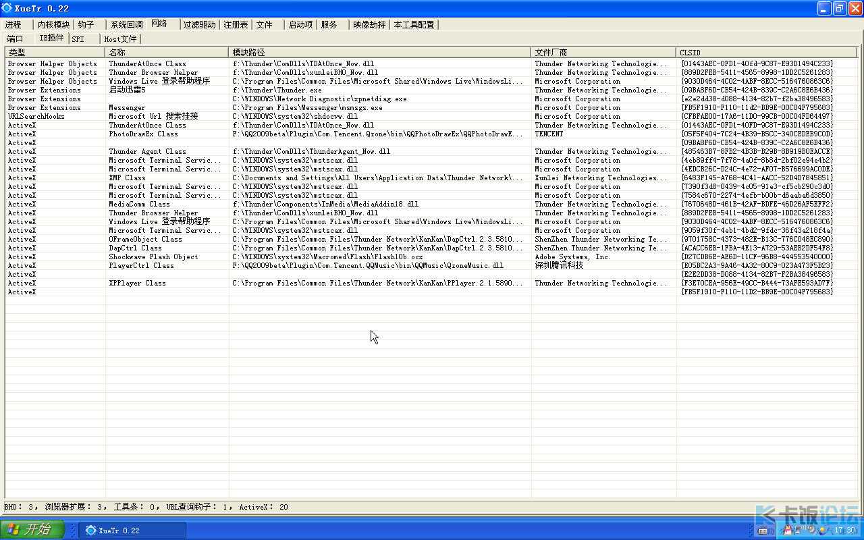Select the XMP Class ActiveX row
The height and width of the screenshot is (540, 864).
pos(431,178)
